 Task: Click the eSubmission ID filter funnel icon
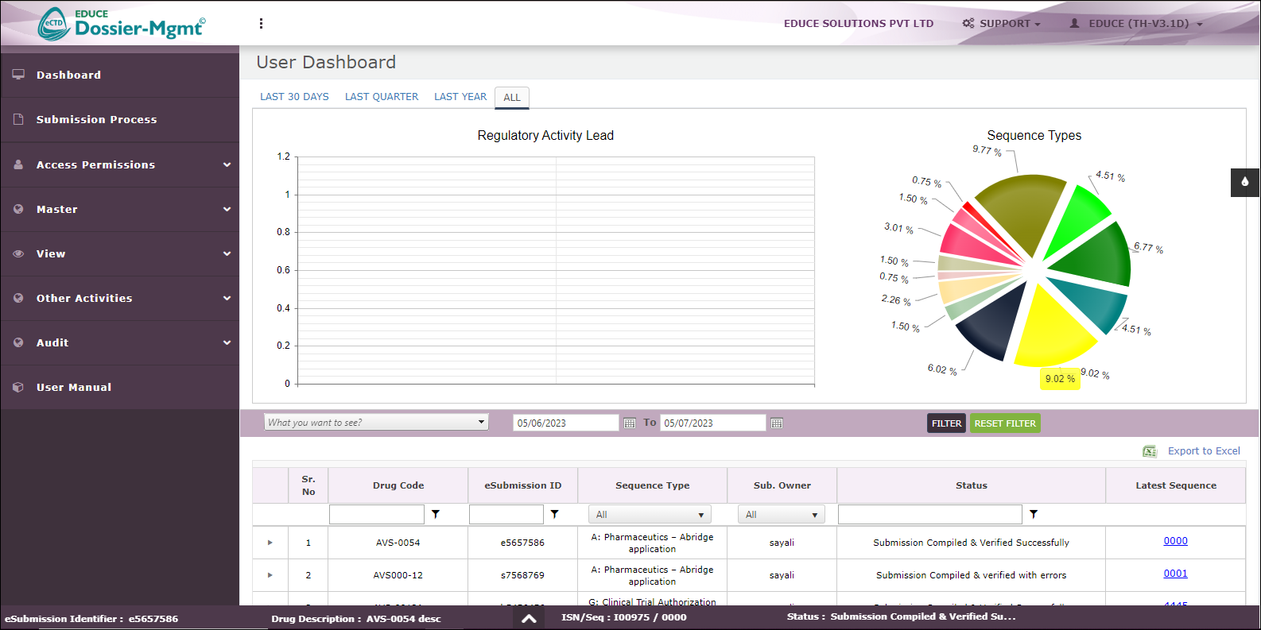(x=554, y=515)
